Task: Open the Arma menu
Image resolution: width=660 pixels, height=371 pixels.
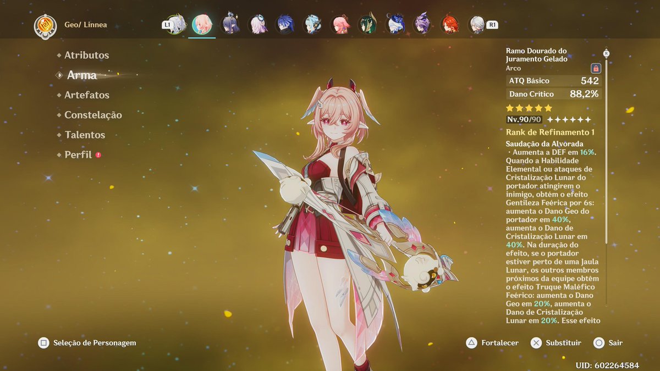Action: [x=82, y=75]
